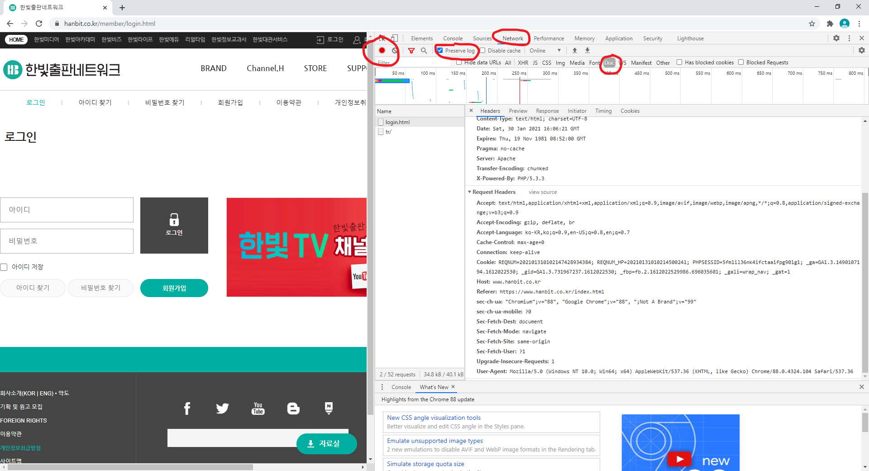869x471 pixels.
Task: Select the All filter type
Action: (x=508, y=62)
